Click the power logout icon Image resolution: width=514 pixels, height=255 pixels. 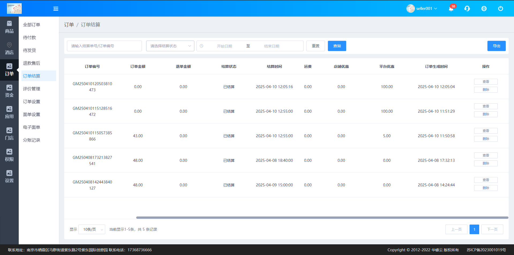(x=500, y=9)
